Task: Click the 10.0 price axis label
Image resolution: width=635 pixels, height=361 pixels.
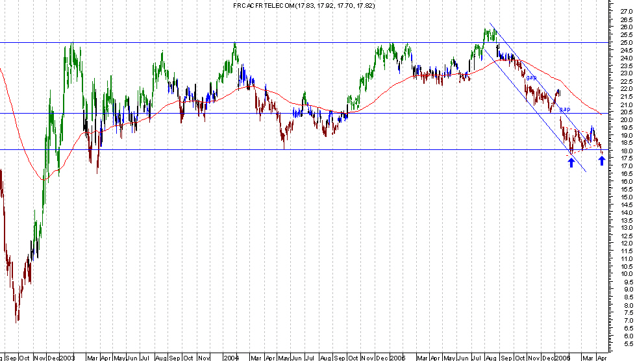Action: click(x=626, y=274)
